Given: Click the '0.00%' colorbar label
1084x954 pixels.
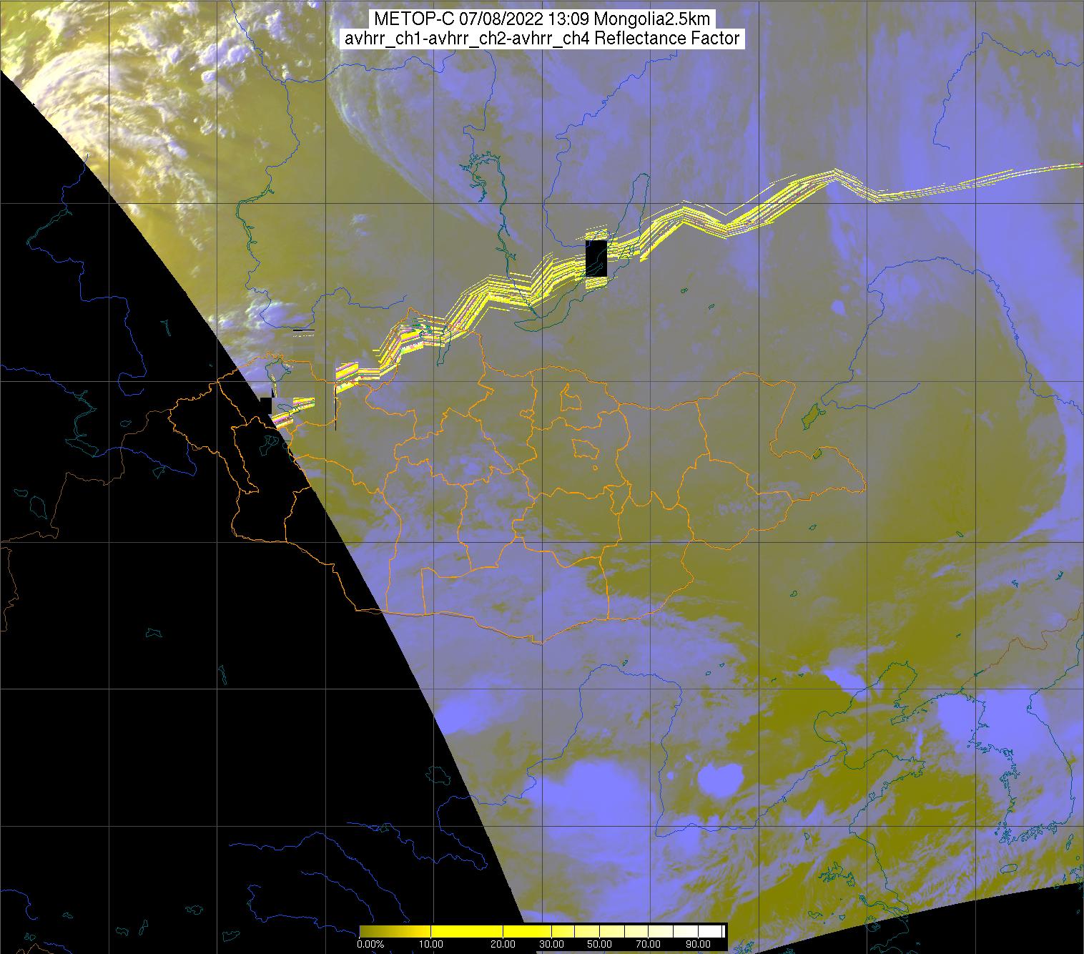Looking at the screenshot, I should pos(371,944).
